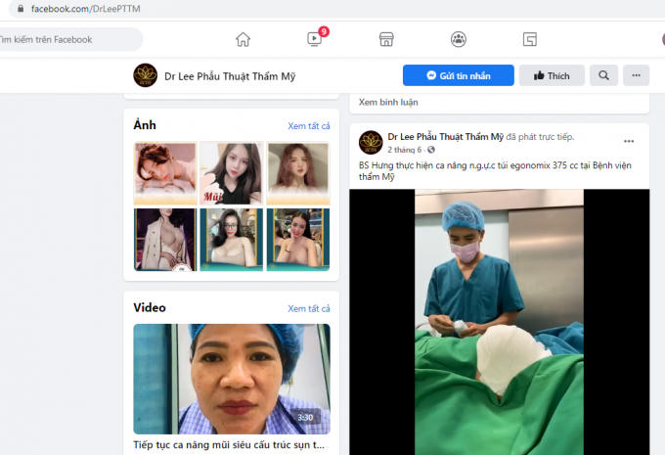Open Marketplace icon in top navigation
The width and height of the screenshot is (665, 455).
386,39
